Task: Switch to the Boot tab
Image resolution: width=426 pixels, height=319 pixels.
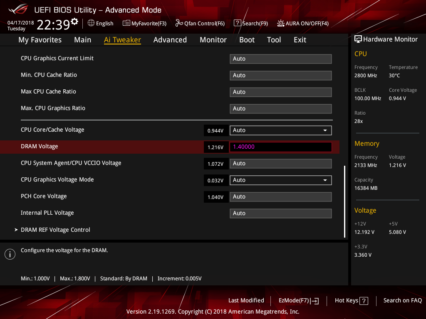Action: [x=247, y=40]
